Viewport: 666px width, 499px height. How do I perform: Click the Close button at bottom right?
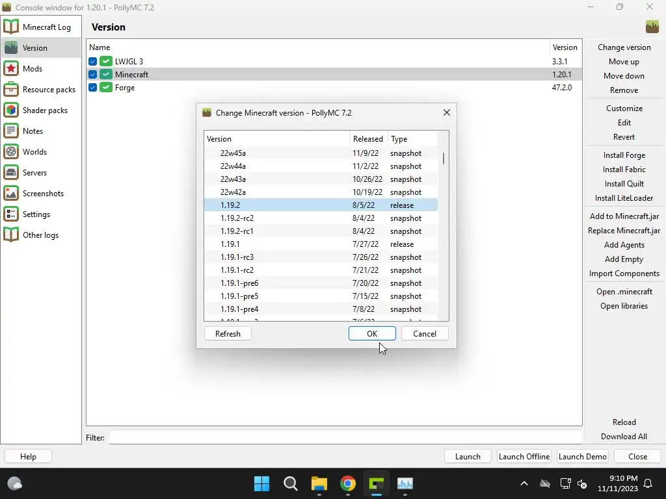coord(637,457)
